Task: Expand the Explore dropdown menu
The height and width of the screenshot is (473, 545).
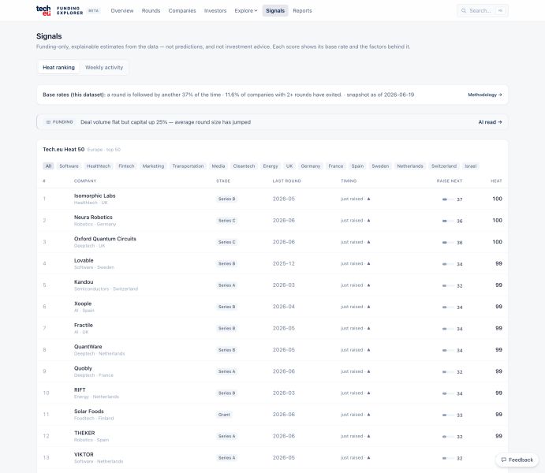Action: click(246, 11)
